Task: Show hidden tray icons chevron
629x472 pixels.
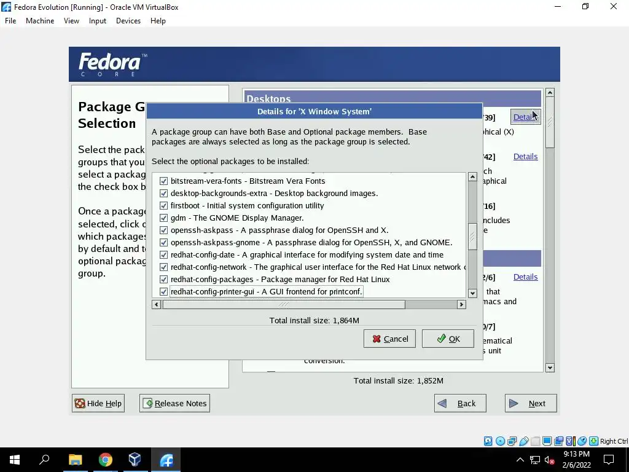Action: (520, 460)
